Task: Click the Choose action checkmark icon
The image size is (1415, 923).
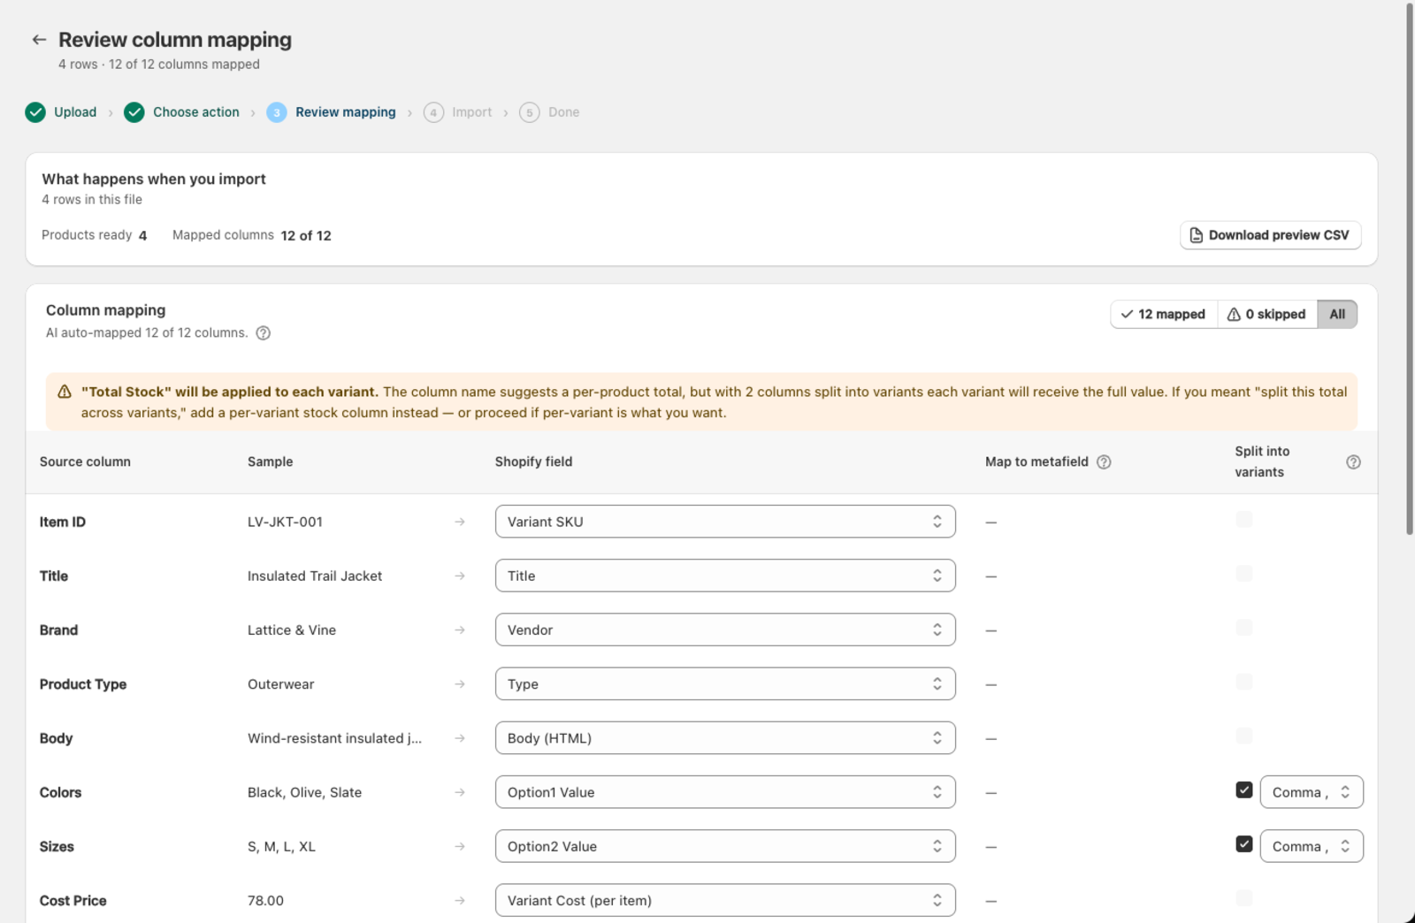Action: (x=134, y=112)
